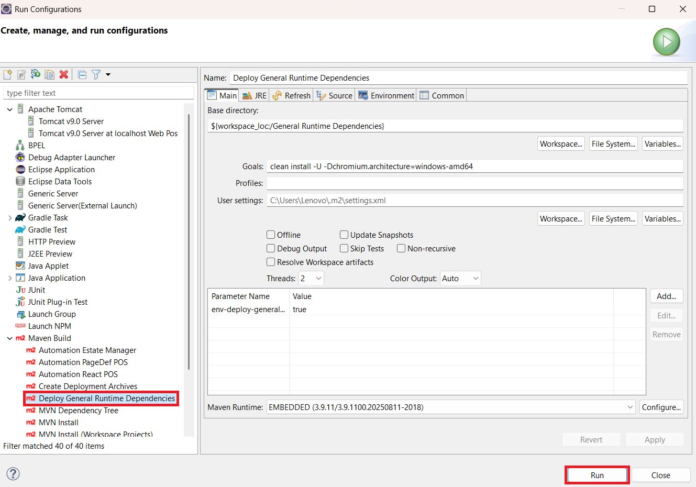Expand Java Application tree node
The image size is (696, 487).
tap(9, 278)
